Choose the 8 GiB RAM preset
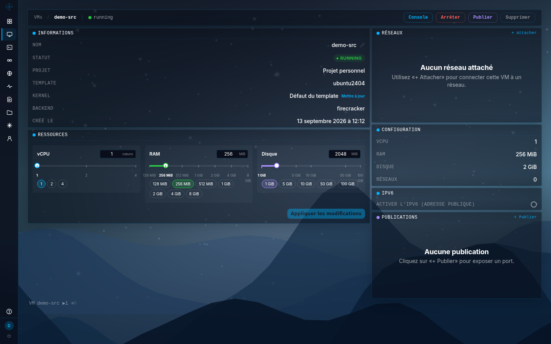551x344 pixels. click(x=194, y=194)
